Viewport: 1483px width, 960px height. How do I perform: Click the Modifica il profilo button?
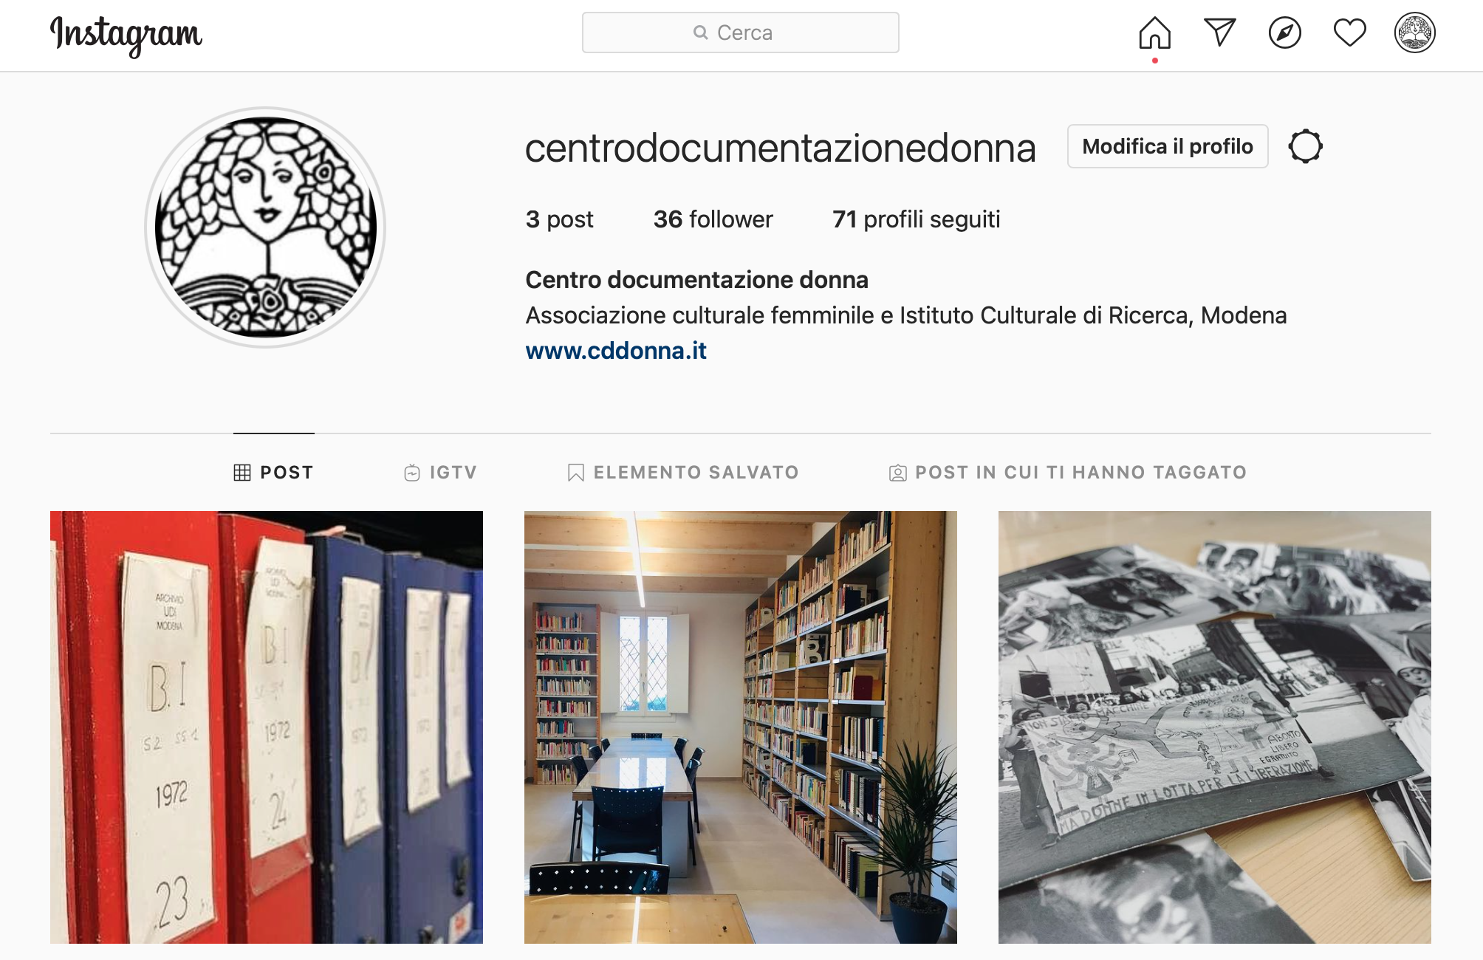coord(1168,146)
